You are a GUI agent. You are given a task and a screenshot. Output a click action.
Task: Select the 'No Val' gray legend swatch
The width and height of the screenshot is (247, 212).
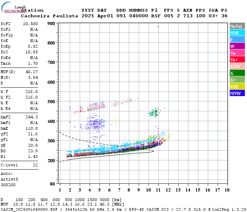(x=237, y=26)
